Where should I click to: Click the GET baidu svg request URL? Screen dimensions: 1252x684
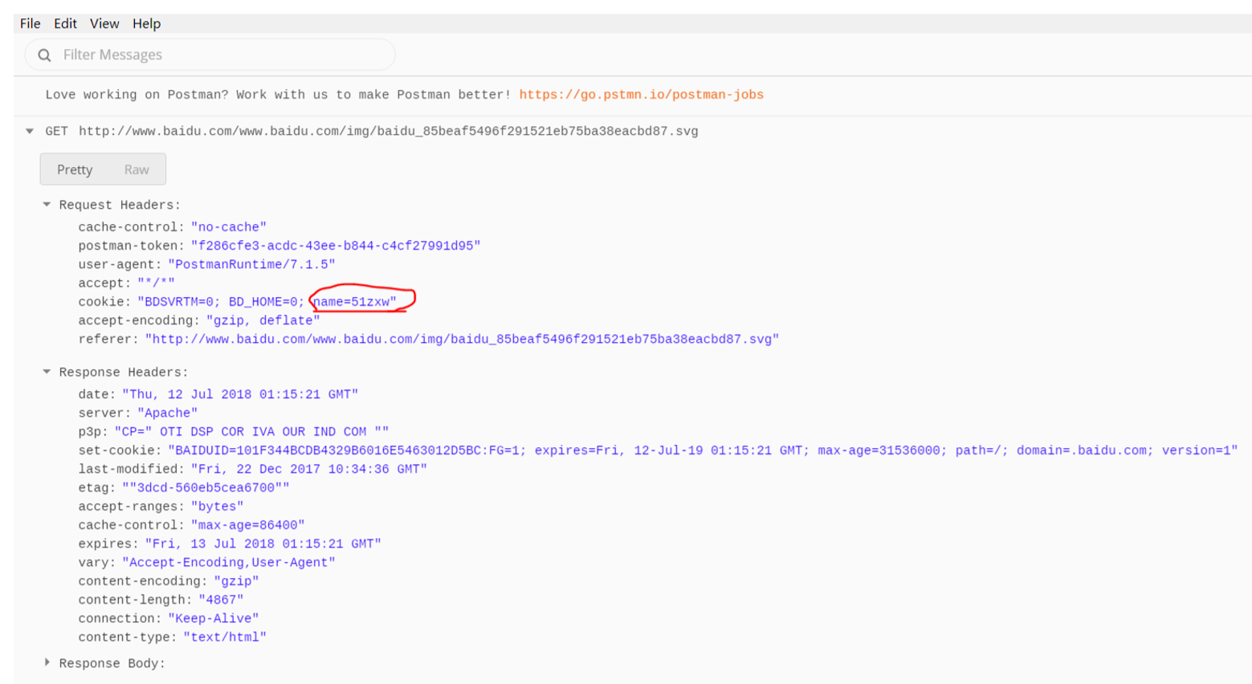388,132
